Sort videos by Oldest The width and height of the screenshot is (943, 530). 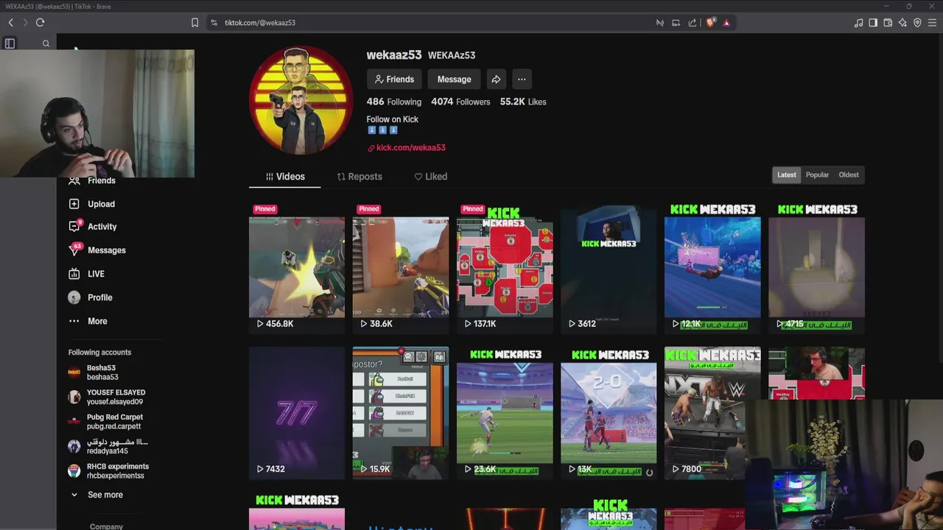click(x=849, y=175)
